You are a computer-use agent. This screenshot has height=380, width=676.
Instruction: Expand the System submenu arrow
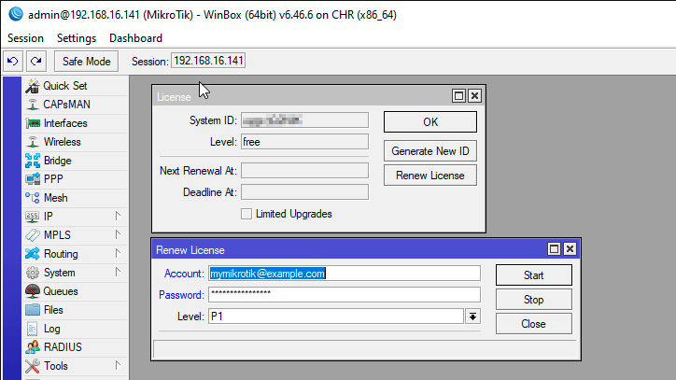pos(118,273)
